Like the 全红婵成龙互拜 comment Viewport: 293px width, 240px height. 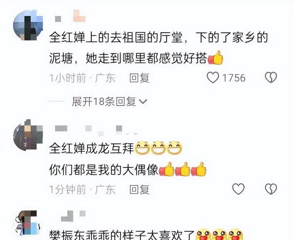tap(238, 189)
